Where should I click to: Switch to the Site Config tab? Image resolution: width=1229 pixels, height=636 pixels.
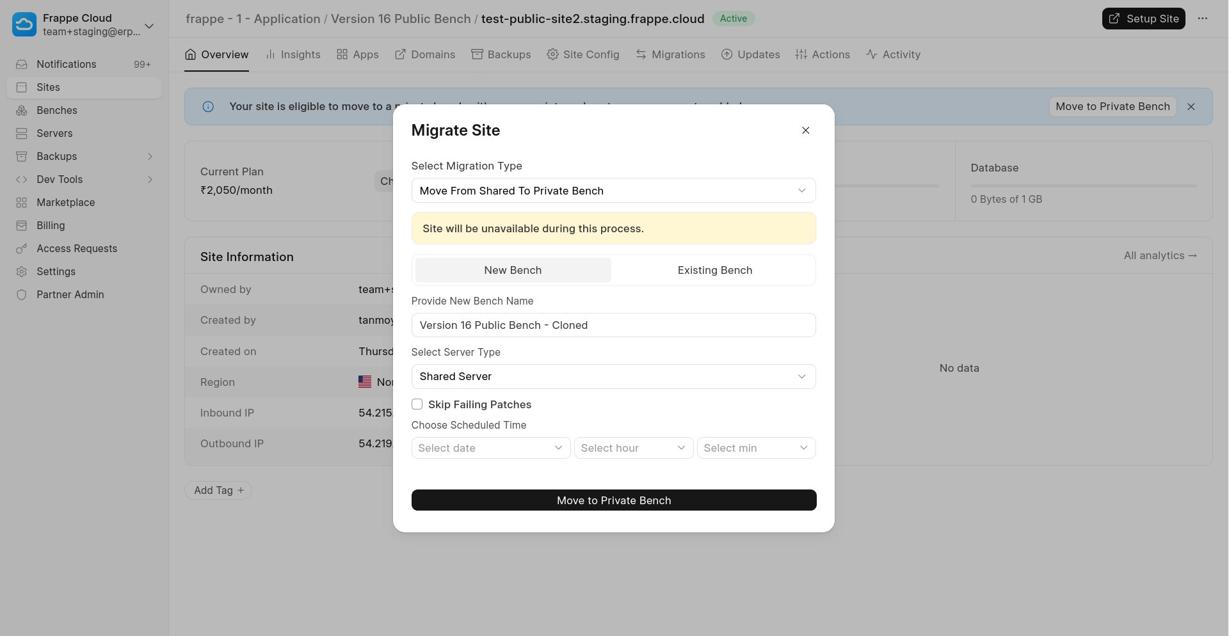pos(583,55)
